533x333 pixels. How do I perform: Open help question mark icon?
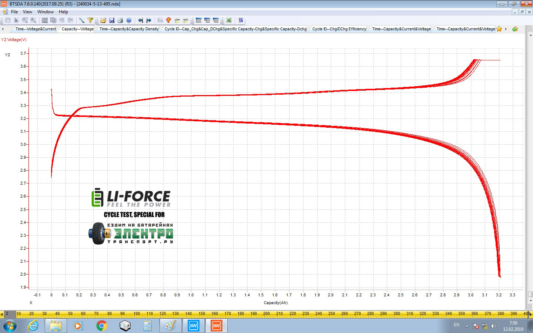pyautogui.click(x=129, y=20)
